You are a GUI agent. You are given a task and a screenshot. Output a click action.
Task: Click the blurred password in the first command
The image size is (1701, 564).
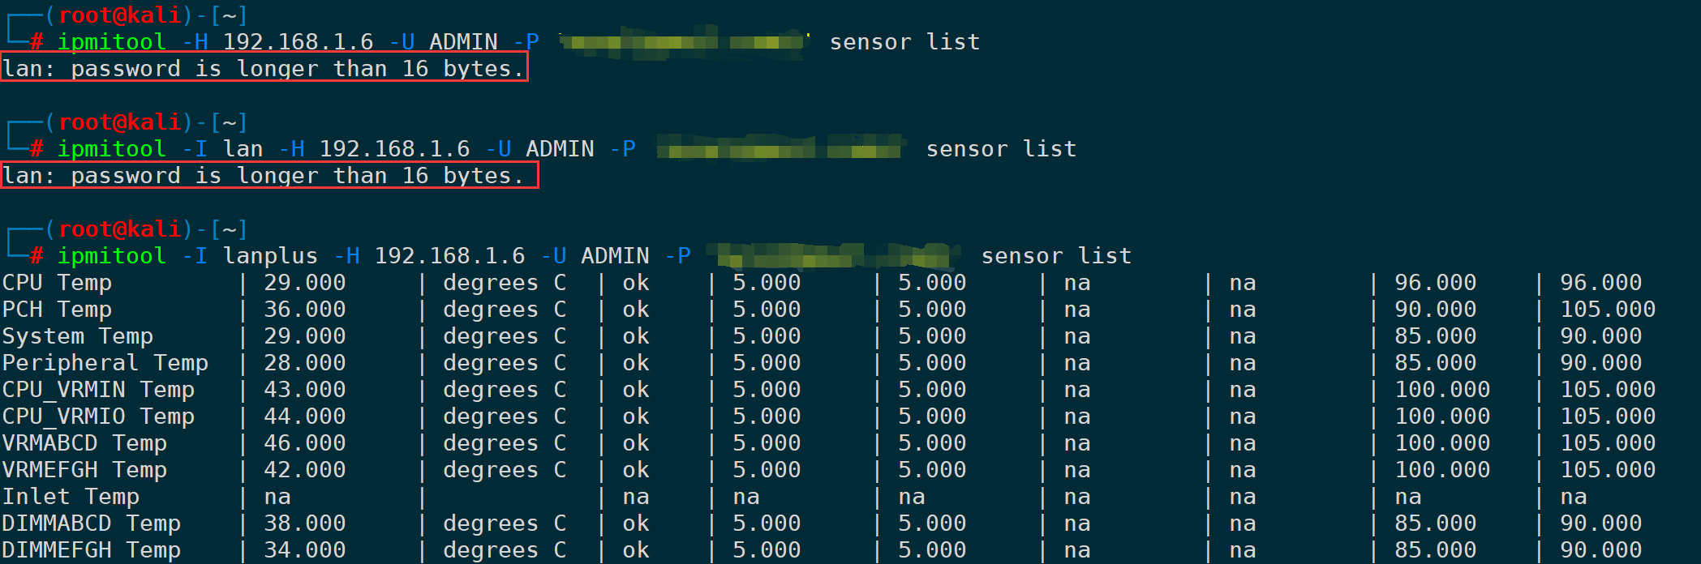tap(683, 41)
